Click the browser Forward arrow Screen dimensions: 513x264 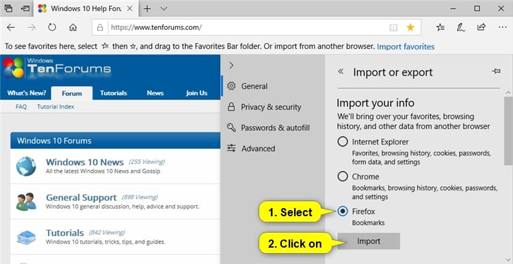(31, 27)
